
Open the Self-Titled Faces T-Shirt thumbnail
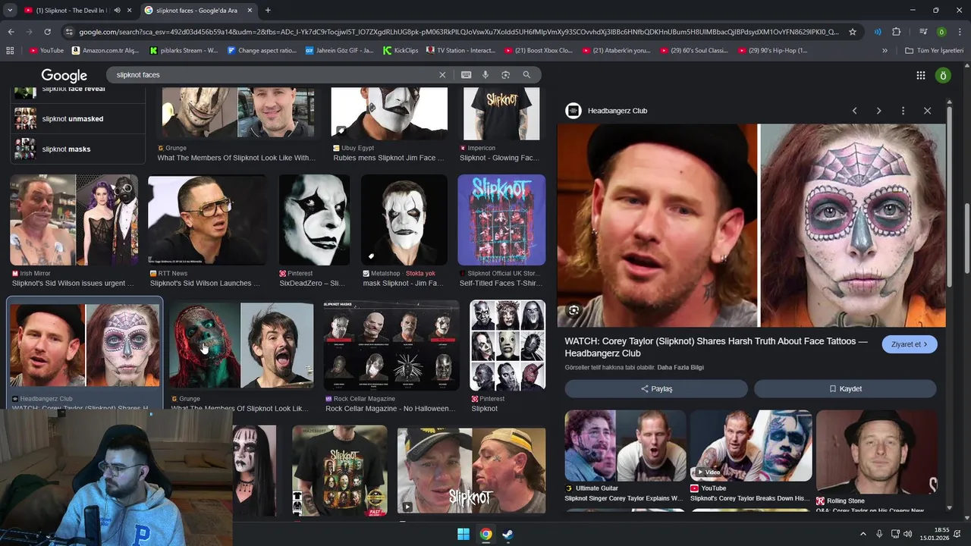pos(501,220)
